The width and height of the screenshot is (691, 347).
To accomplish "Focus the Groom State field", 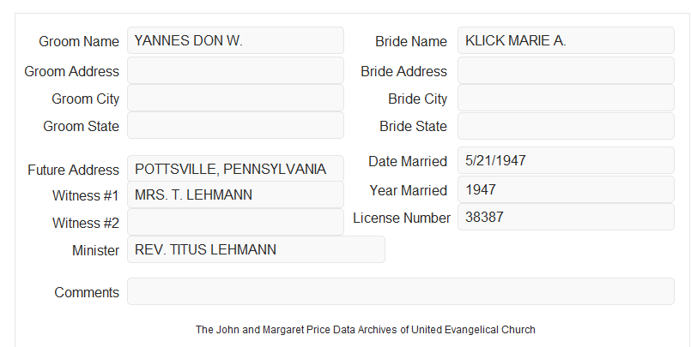I will [235, 125].
